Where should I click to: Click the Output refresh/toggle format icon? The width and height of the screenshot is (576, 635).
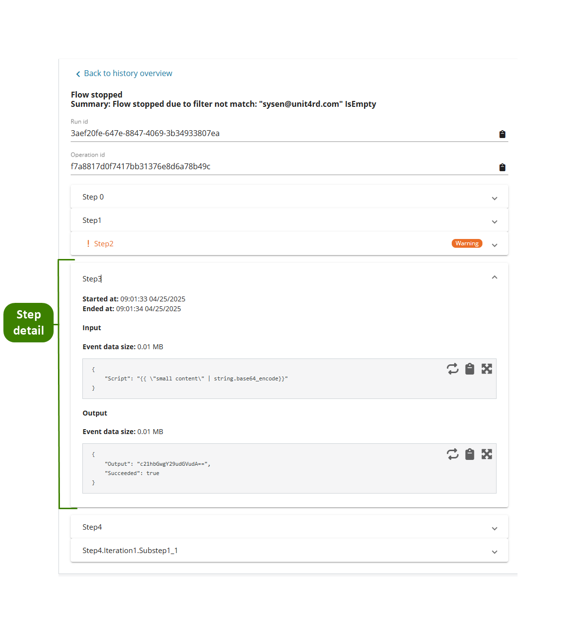click(x=453, y=454)
